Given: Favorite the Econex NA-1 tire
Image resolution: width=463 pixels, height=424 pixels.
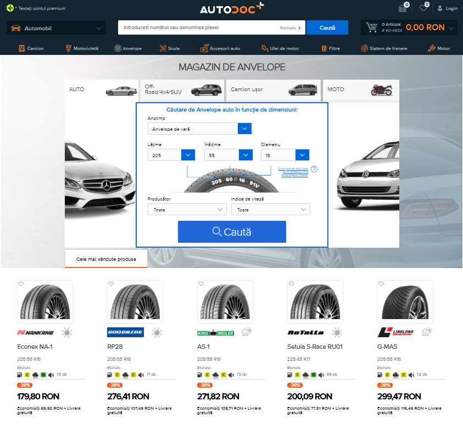Looking at the screenshot, I should click(21, 284).
